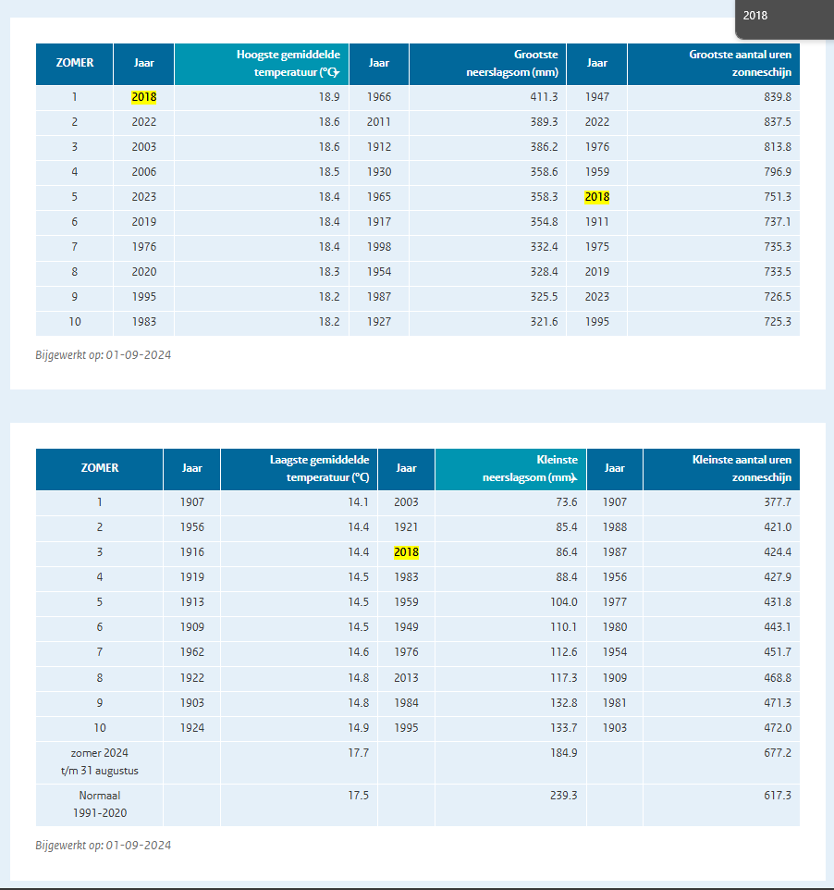The height and width of the screenshot is (890, 834).
Task: Click ZOMER header of the Hoogste temperatuur table
Action: [75, 63]
